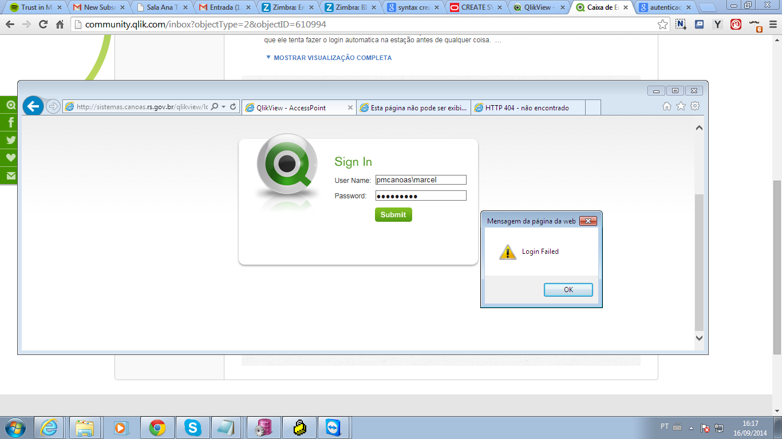782x439 pixels.
Task: Switch to the New Subs Gmail tab
Action: (98, 7)
